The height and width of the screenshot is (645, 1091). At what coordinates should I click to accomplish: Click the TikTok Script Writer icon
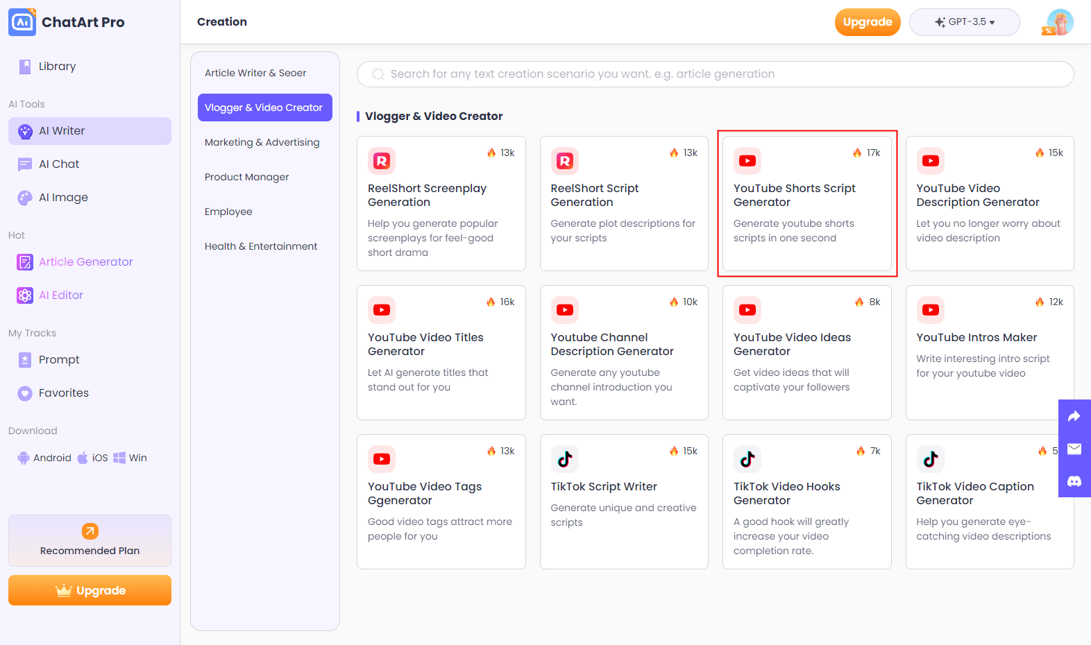click(x=565, y=459)
